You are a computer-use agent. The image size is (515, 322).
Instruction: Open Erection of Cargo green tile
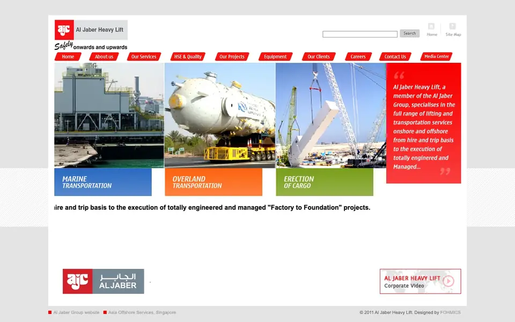(x=325, y=182)
